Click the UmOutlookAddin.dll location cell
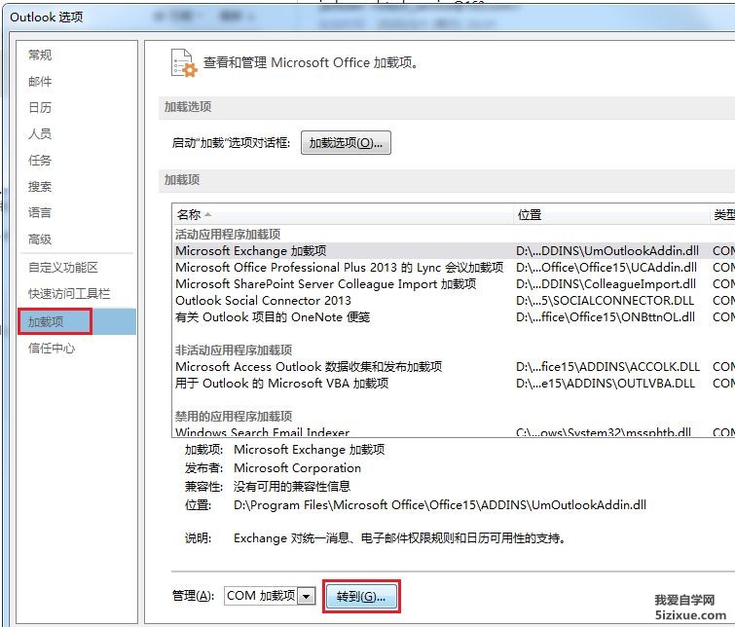 pos(607,251)
